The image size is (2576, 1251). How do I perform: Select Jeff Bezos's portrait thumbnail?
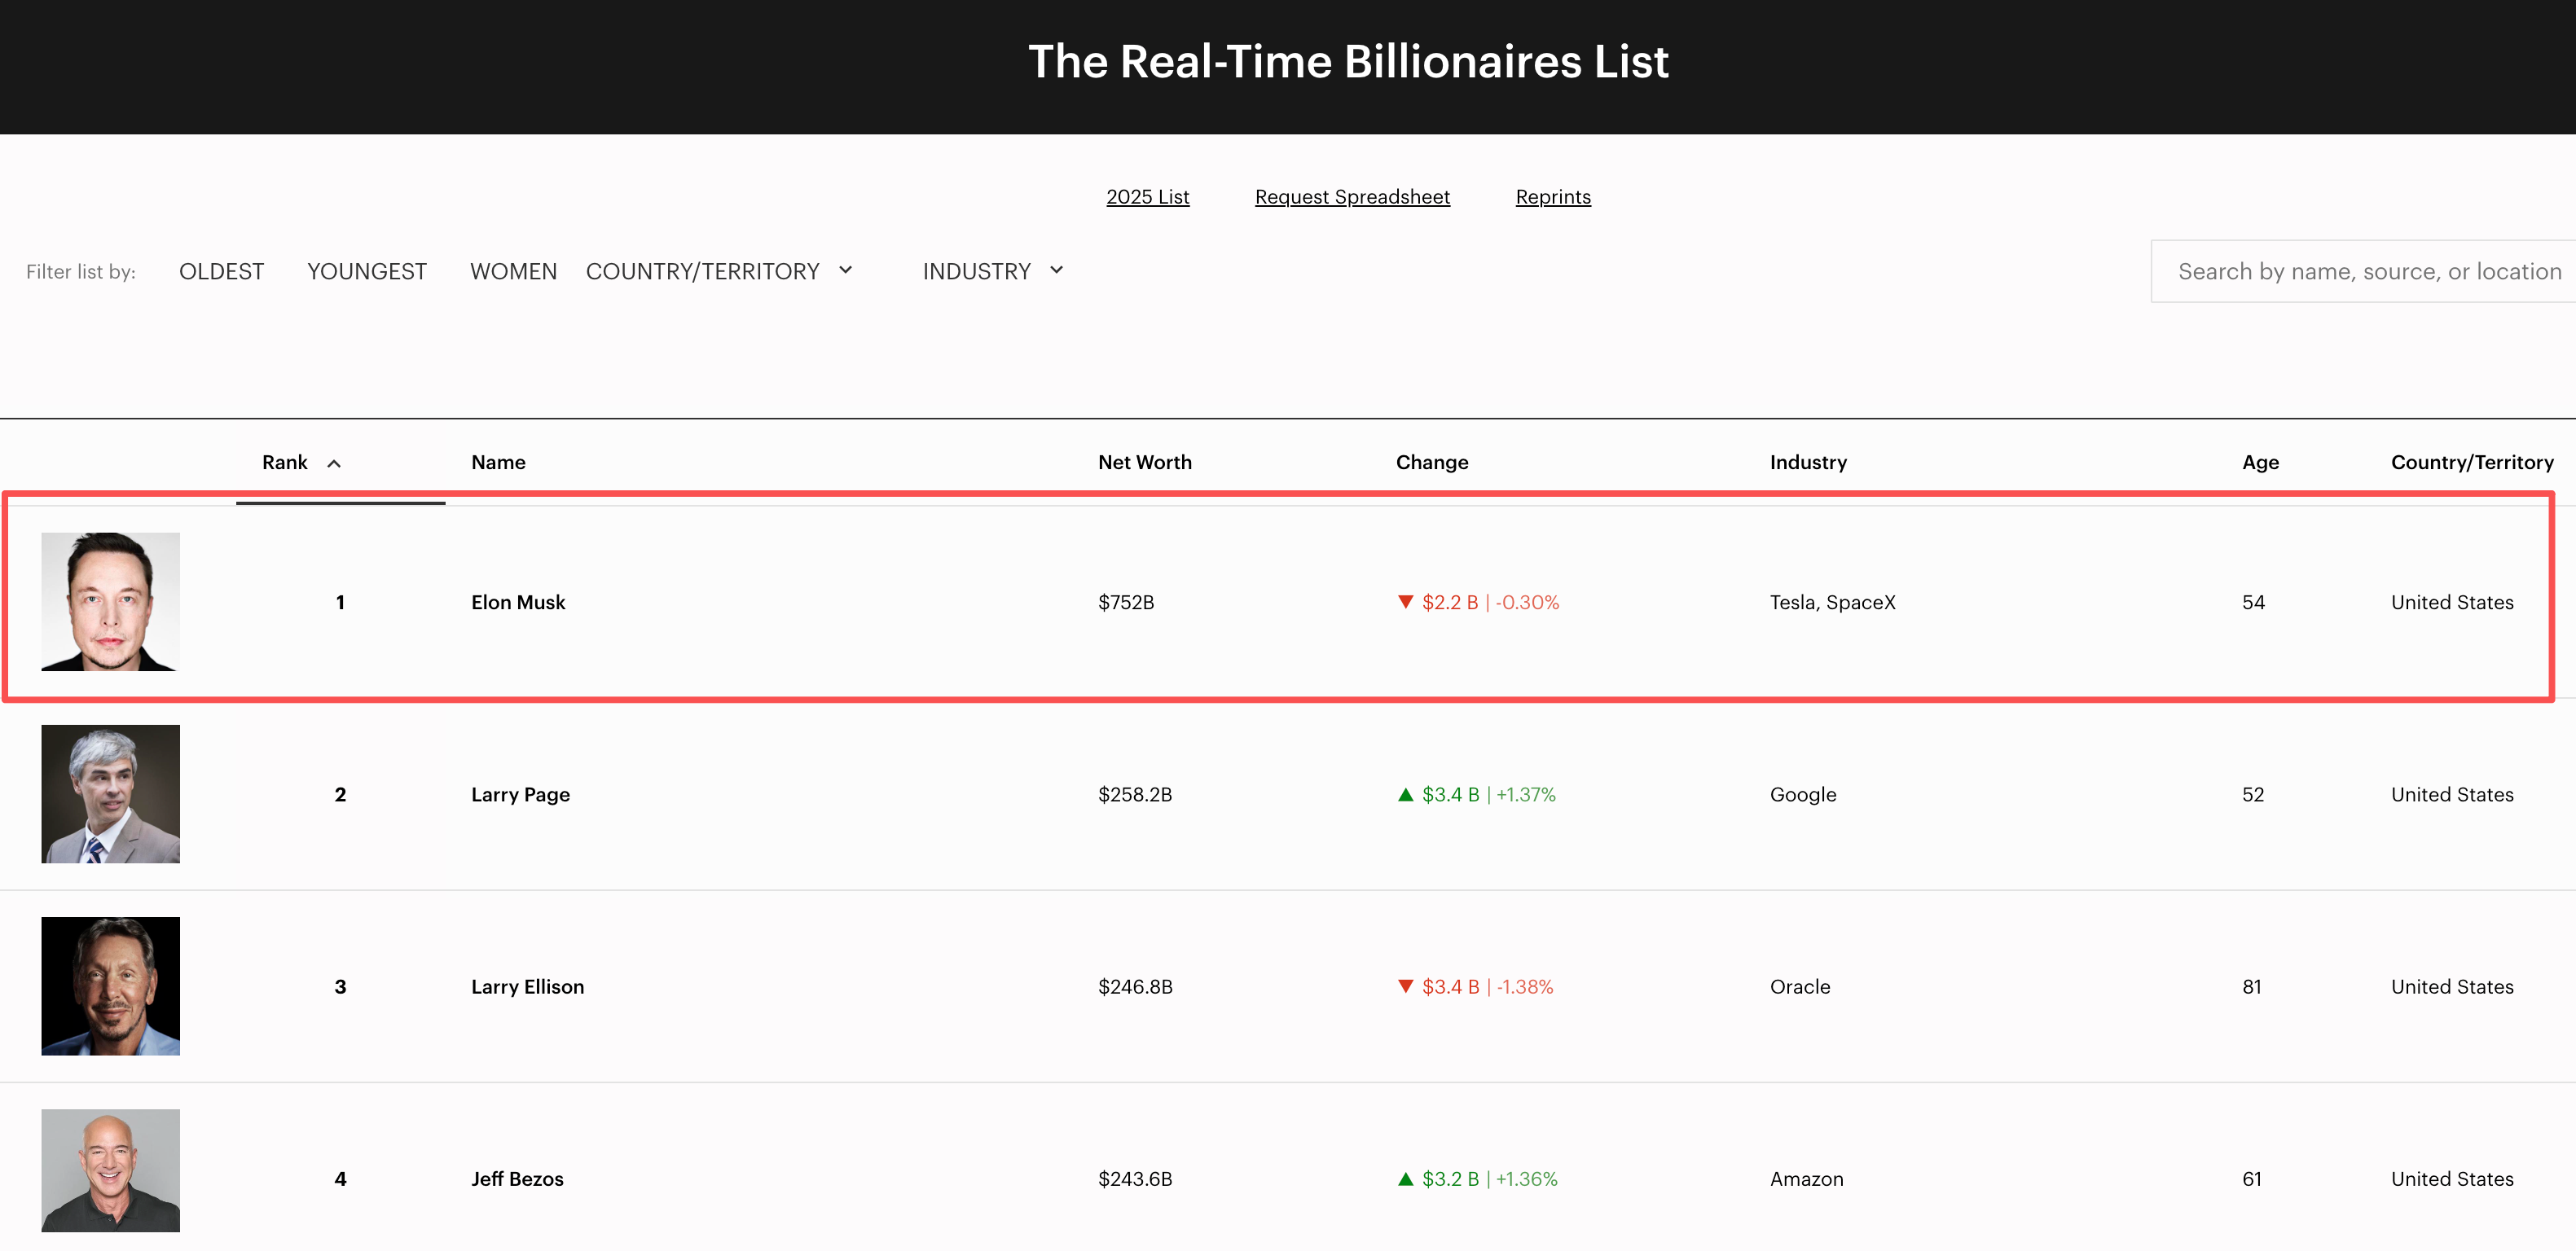[x=110, y=1170]
